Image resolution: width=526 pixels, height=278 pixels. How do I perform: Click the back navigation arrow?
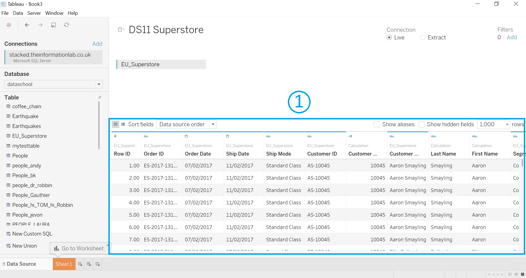27,25
